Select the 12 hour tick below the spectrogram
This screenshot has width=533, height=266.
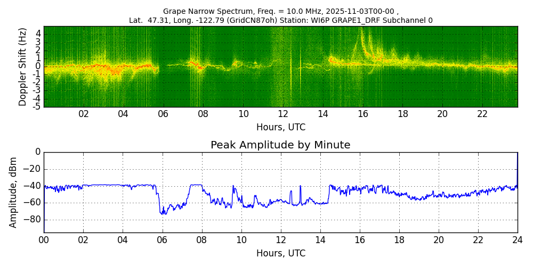click(283, 114)
